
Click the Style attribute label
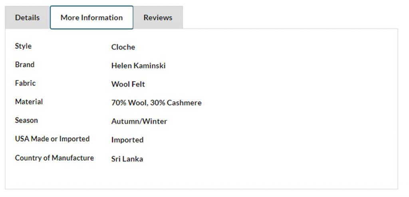23,46
